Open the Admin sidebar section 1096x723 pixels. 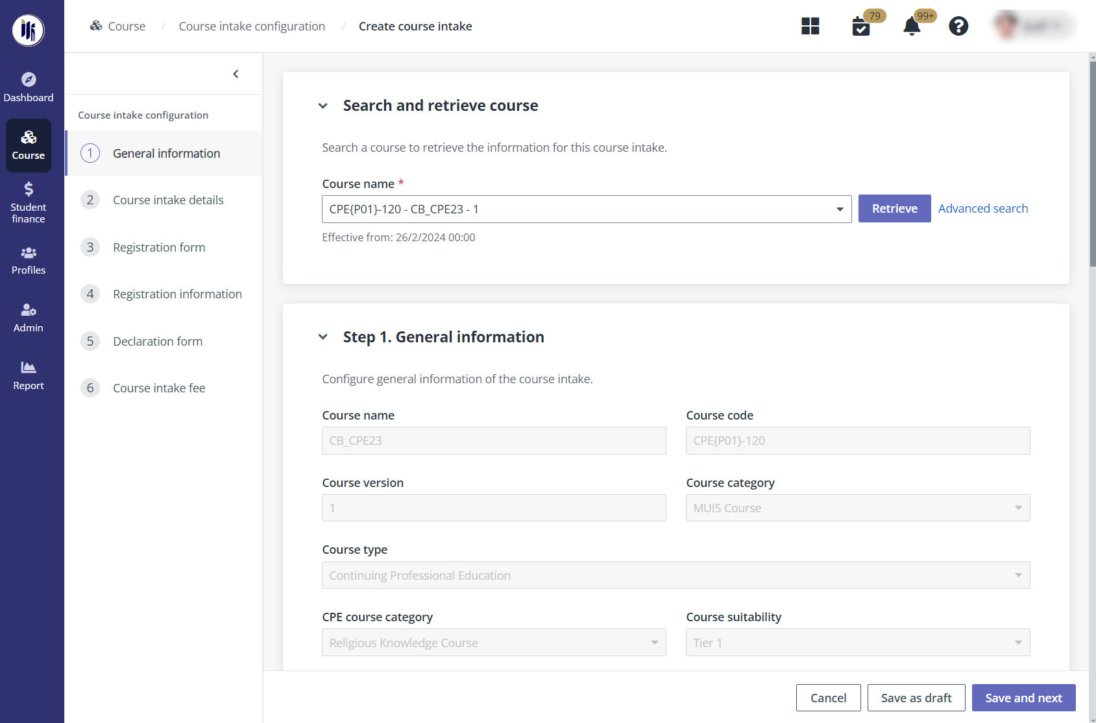point(29,318)
